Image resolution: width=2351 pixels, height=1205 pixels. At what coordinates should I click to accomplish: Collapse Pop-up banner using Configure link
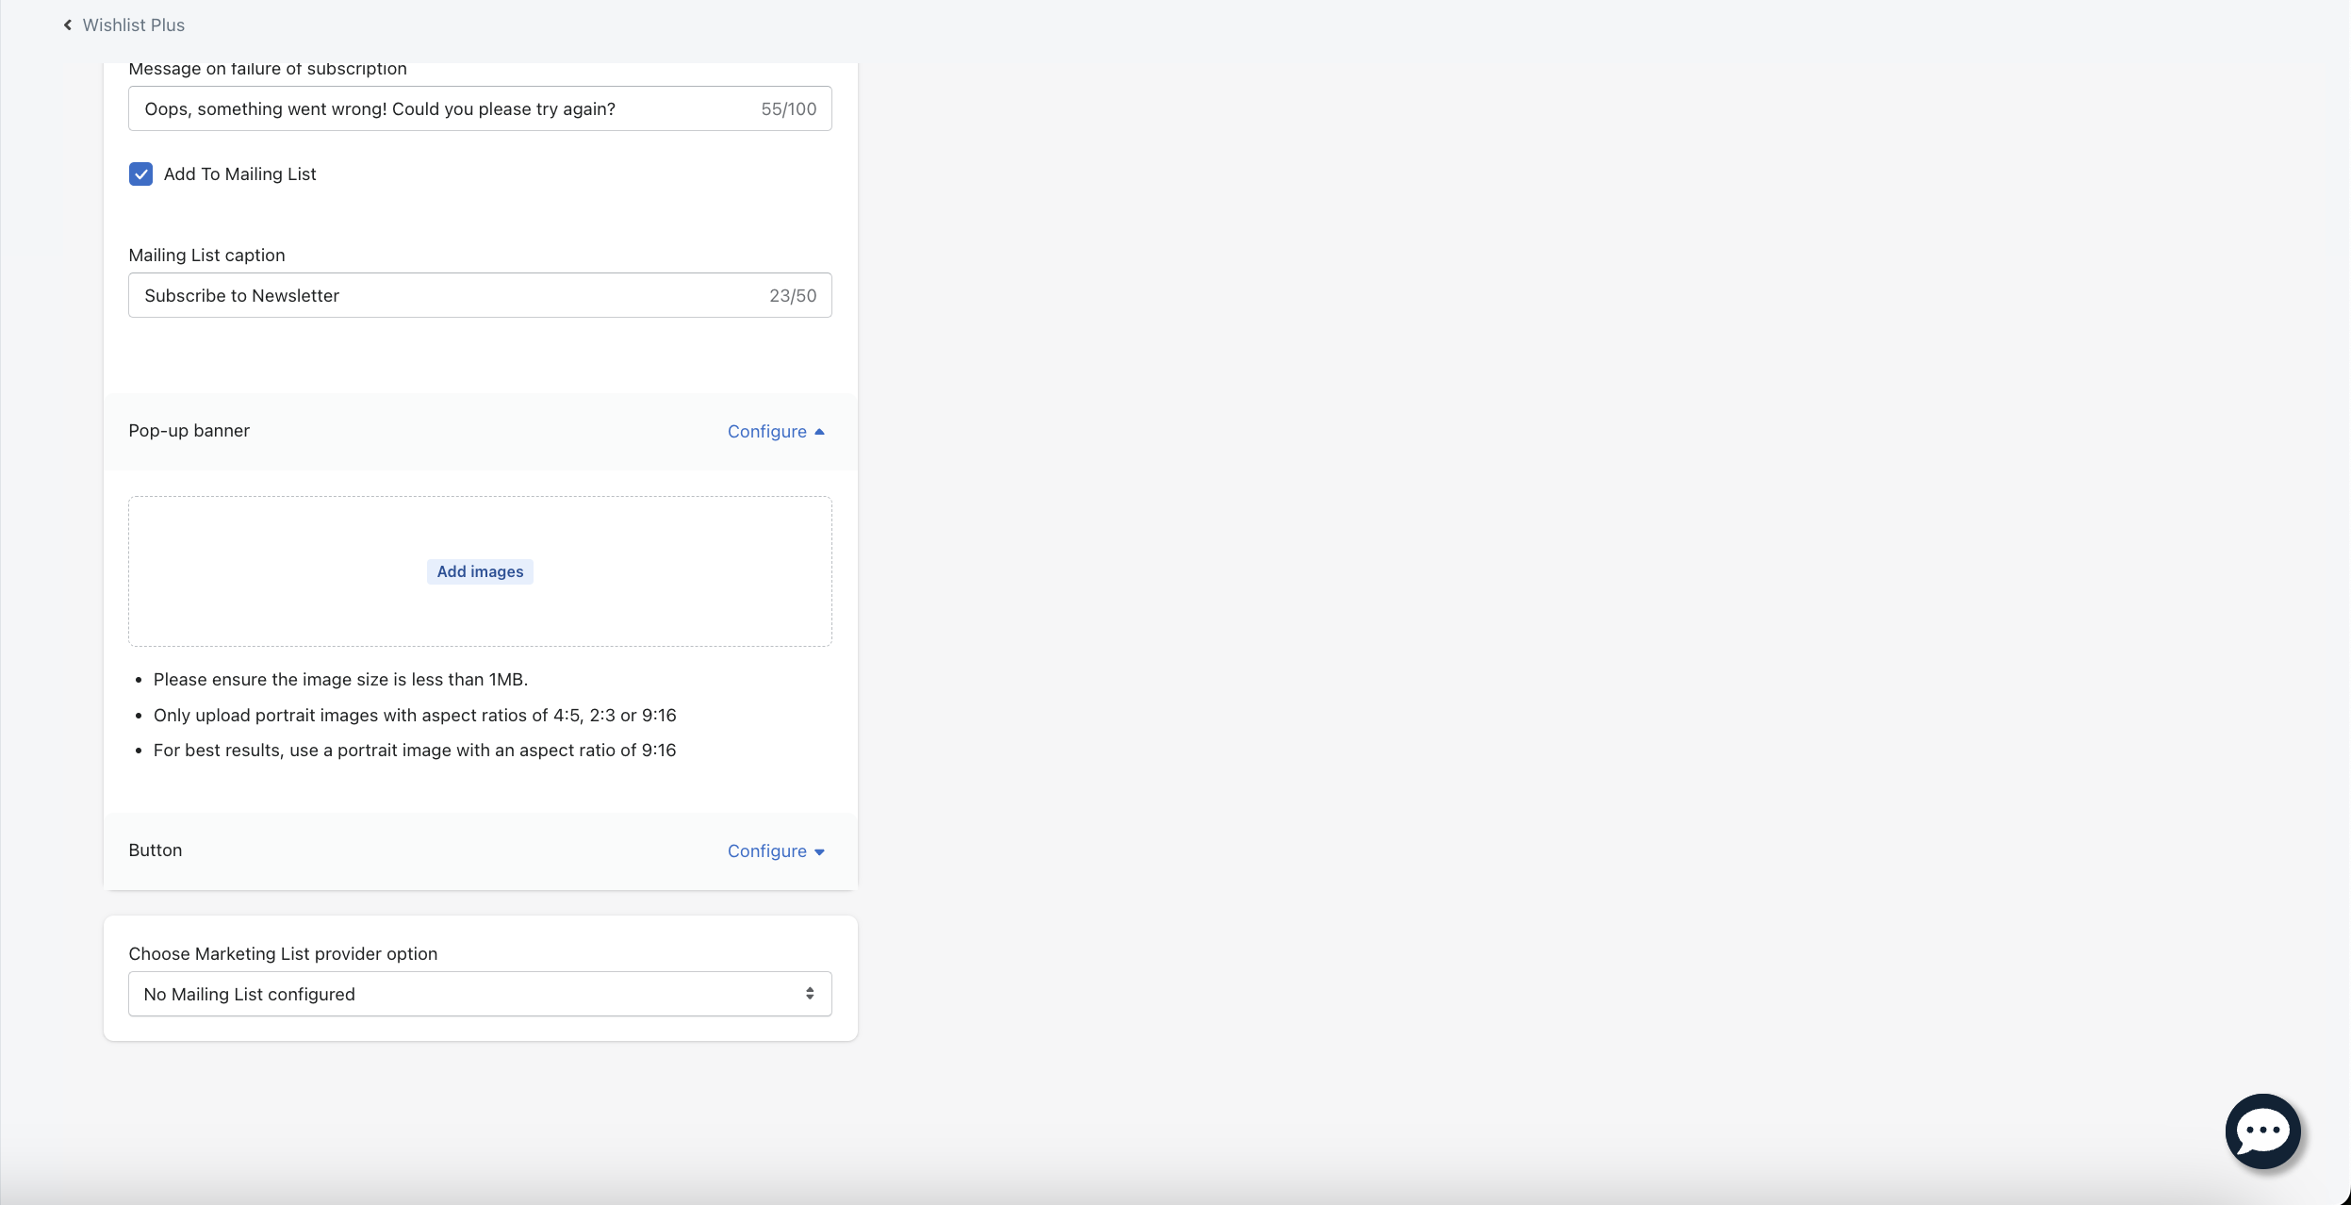click(767, 432)
